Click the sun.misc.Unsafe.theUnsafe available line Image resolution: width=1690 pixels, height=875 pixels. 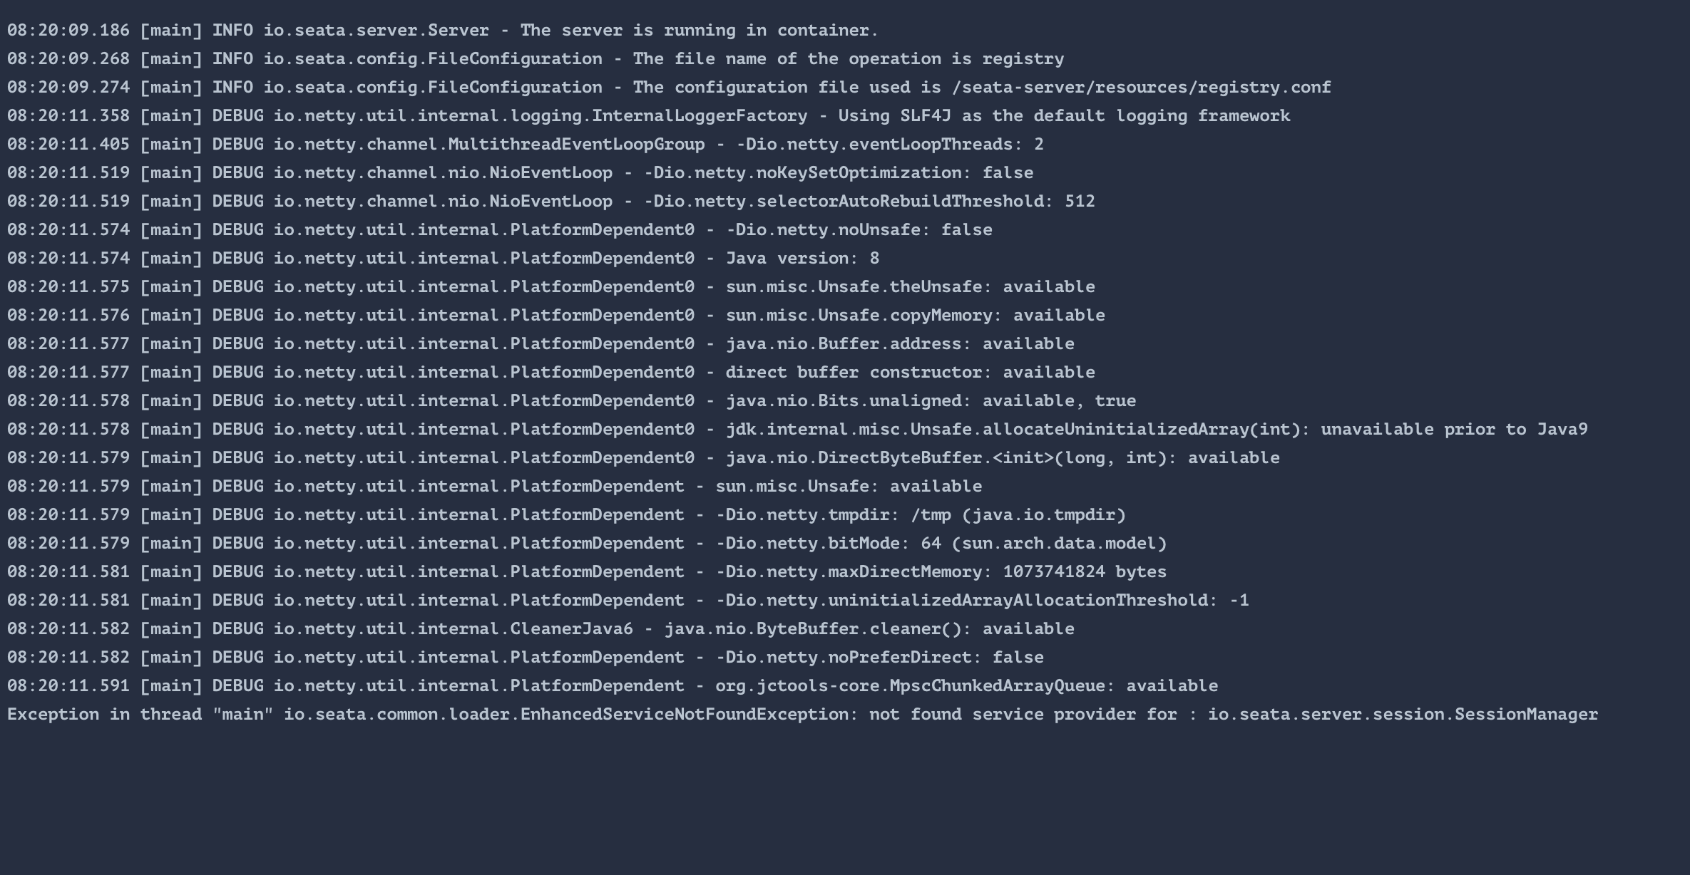click(x=551, y=286)
